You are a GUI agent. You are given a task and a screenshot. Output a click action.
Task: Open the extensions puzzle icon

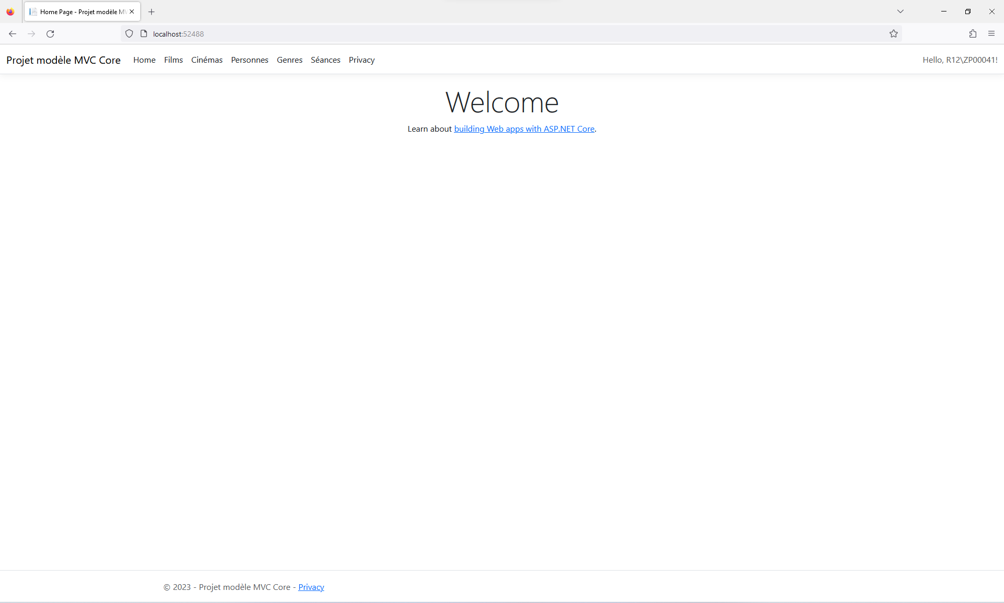[973, 34]
